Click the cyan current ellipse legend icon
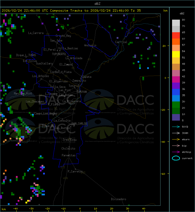Viewport: 195px width, 212px height. tap(176, 158)
